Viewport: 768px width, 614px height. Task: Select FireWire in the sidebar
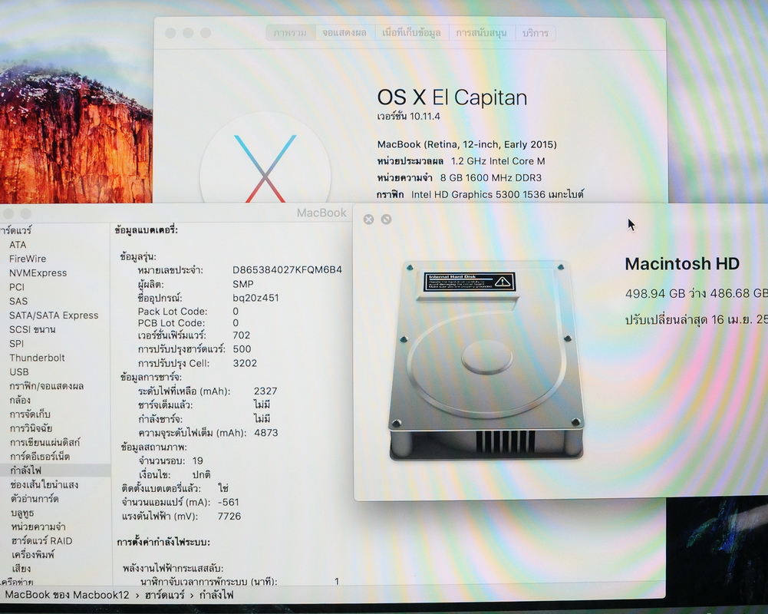point(28,259)
